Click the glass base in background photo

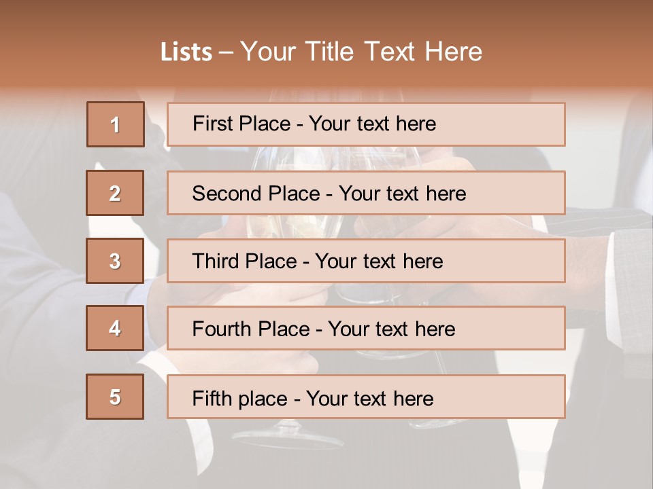point(287,436)
